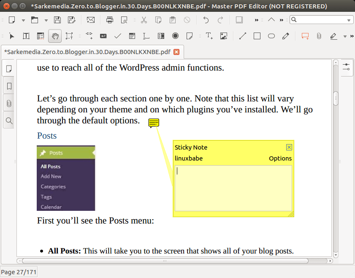
Task: Pick the Ellipse shape tool
Action: tap(271, 36)
